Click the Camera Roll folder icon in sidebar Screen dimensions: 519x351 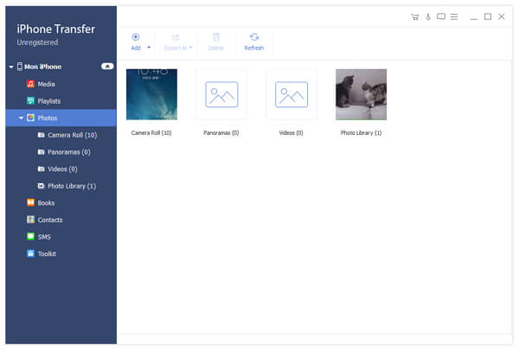click(41, 135)
